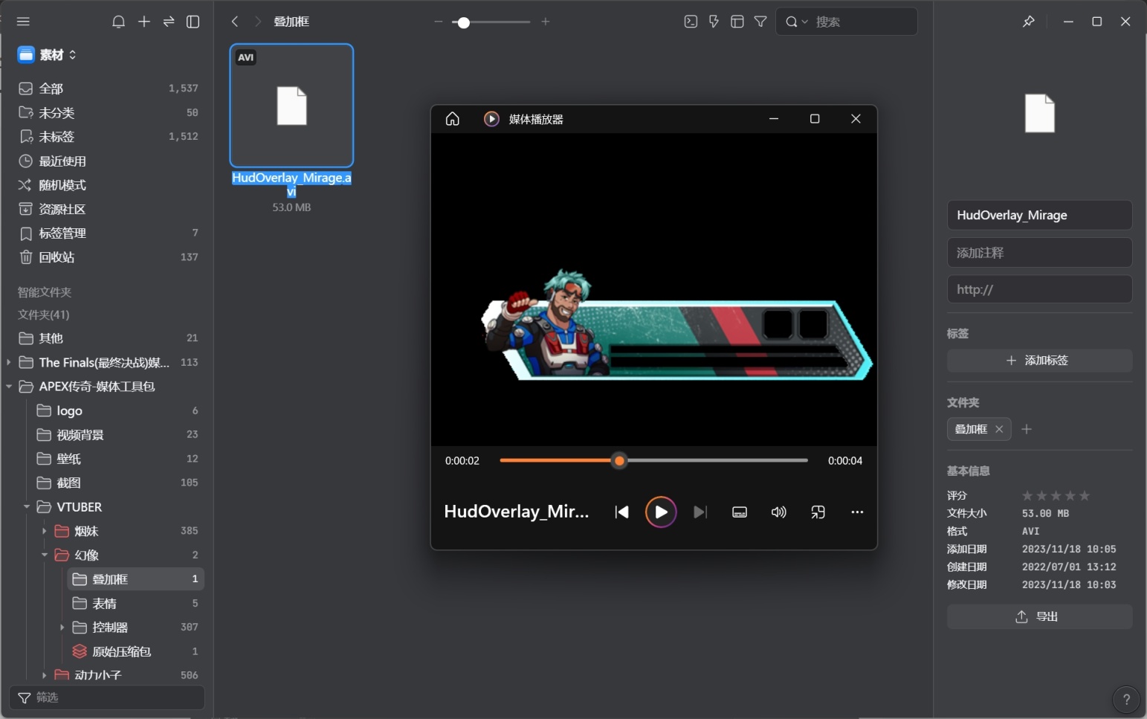Click the search box
The image size is (1147, 719).
(x=847, y=22)
